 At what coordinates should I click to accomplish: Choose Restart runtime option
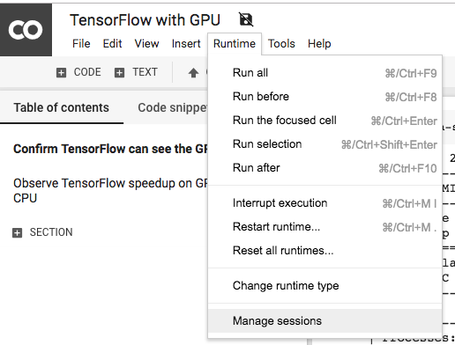coord(324,227)
